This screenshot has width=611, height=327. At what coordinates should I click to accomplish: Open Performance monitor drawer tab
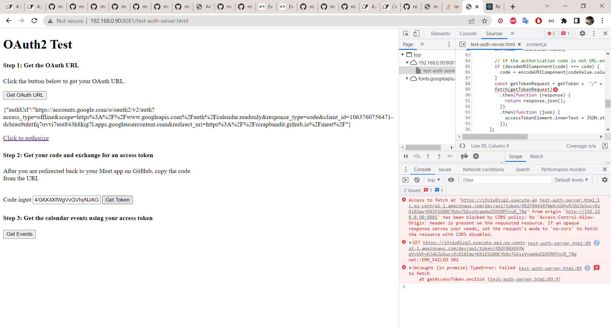(x=563, y=170)
